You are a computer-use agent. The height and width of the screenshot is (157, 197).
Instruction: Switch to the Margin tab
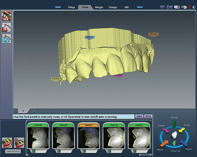click(x=99, y=7)
